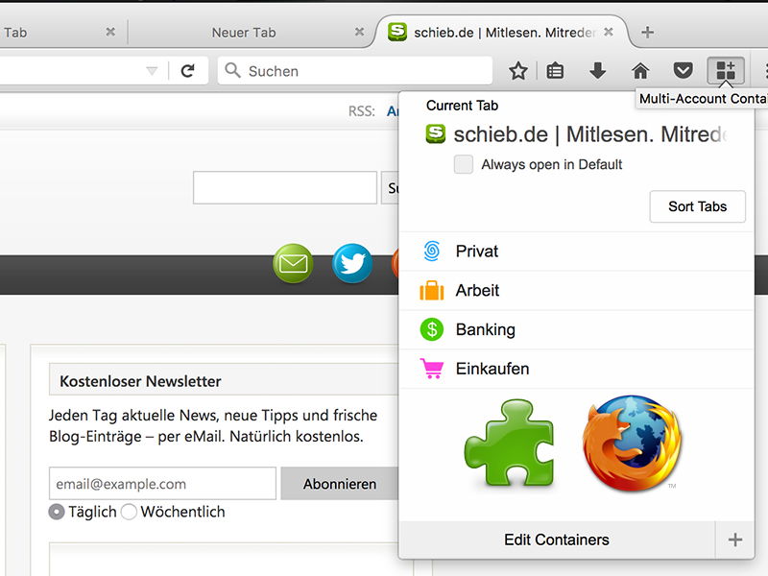The width and height of the screenshot is (768, 576).
Task: Click the website search text box
Action: point(285,187)
